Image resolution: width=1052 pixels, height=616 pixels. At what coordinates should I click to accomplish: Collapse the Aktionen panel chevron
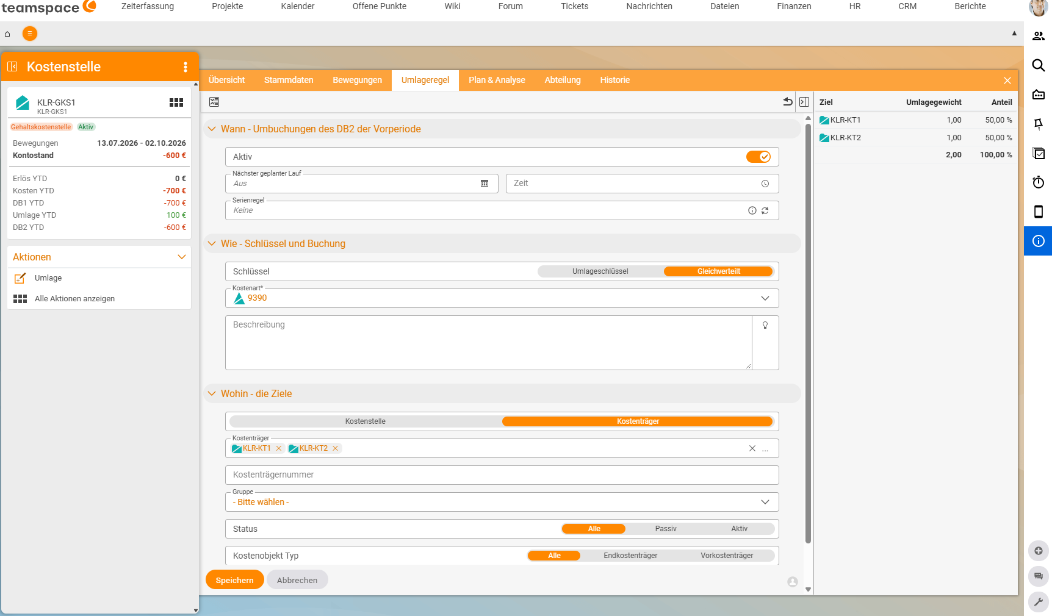tap(181, 257)
